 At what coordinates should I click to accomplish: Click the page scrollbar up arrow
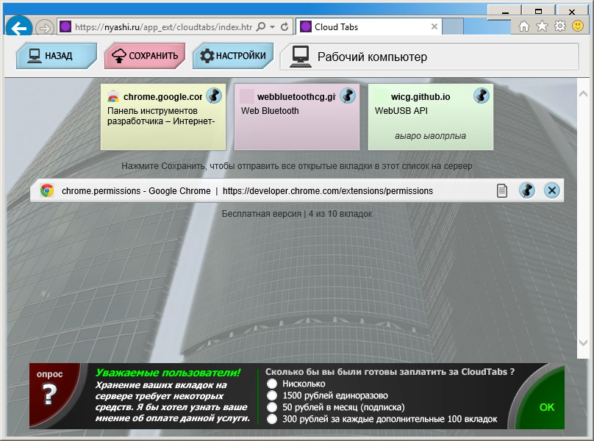(583, 93)
